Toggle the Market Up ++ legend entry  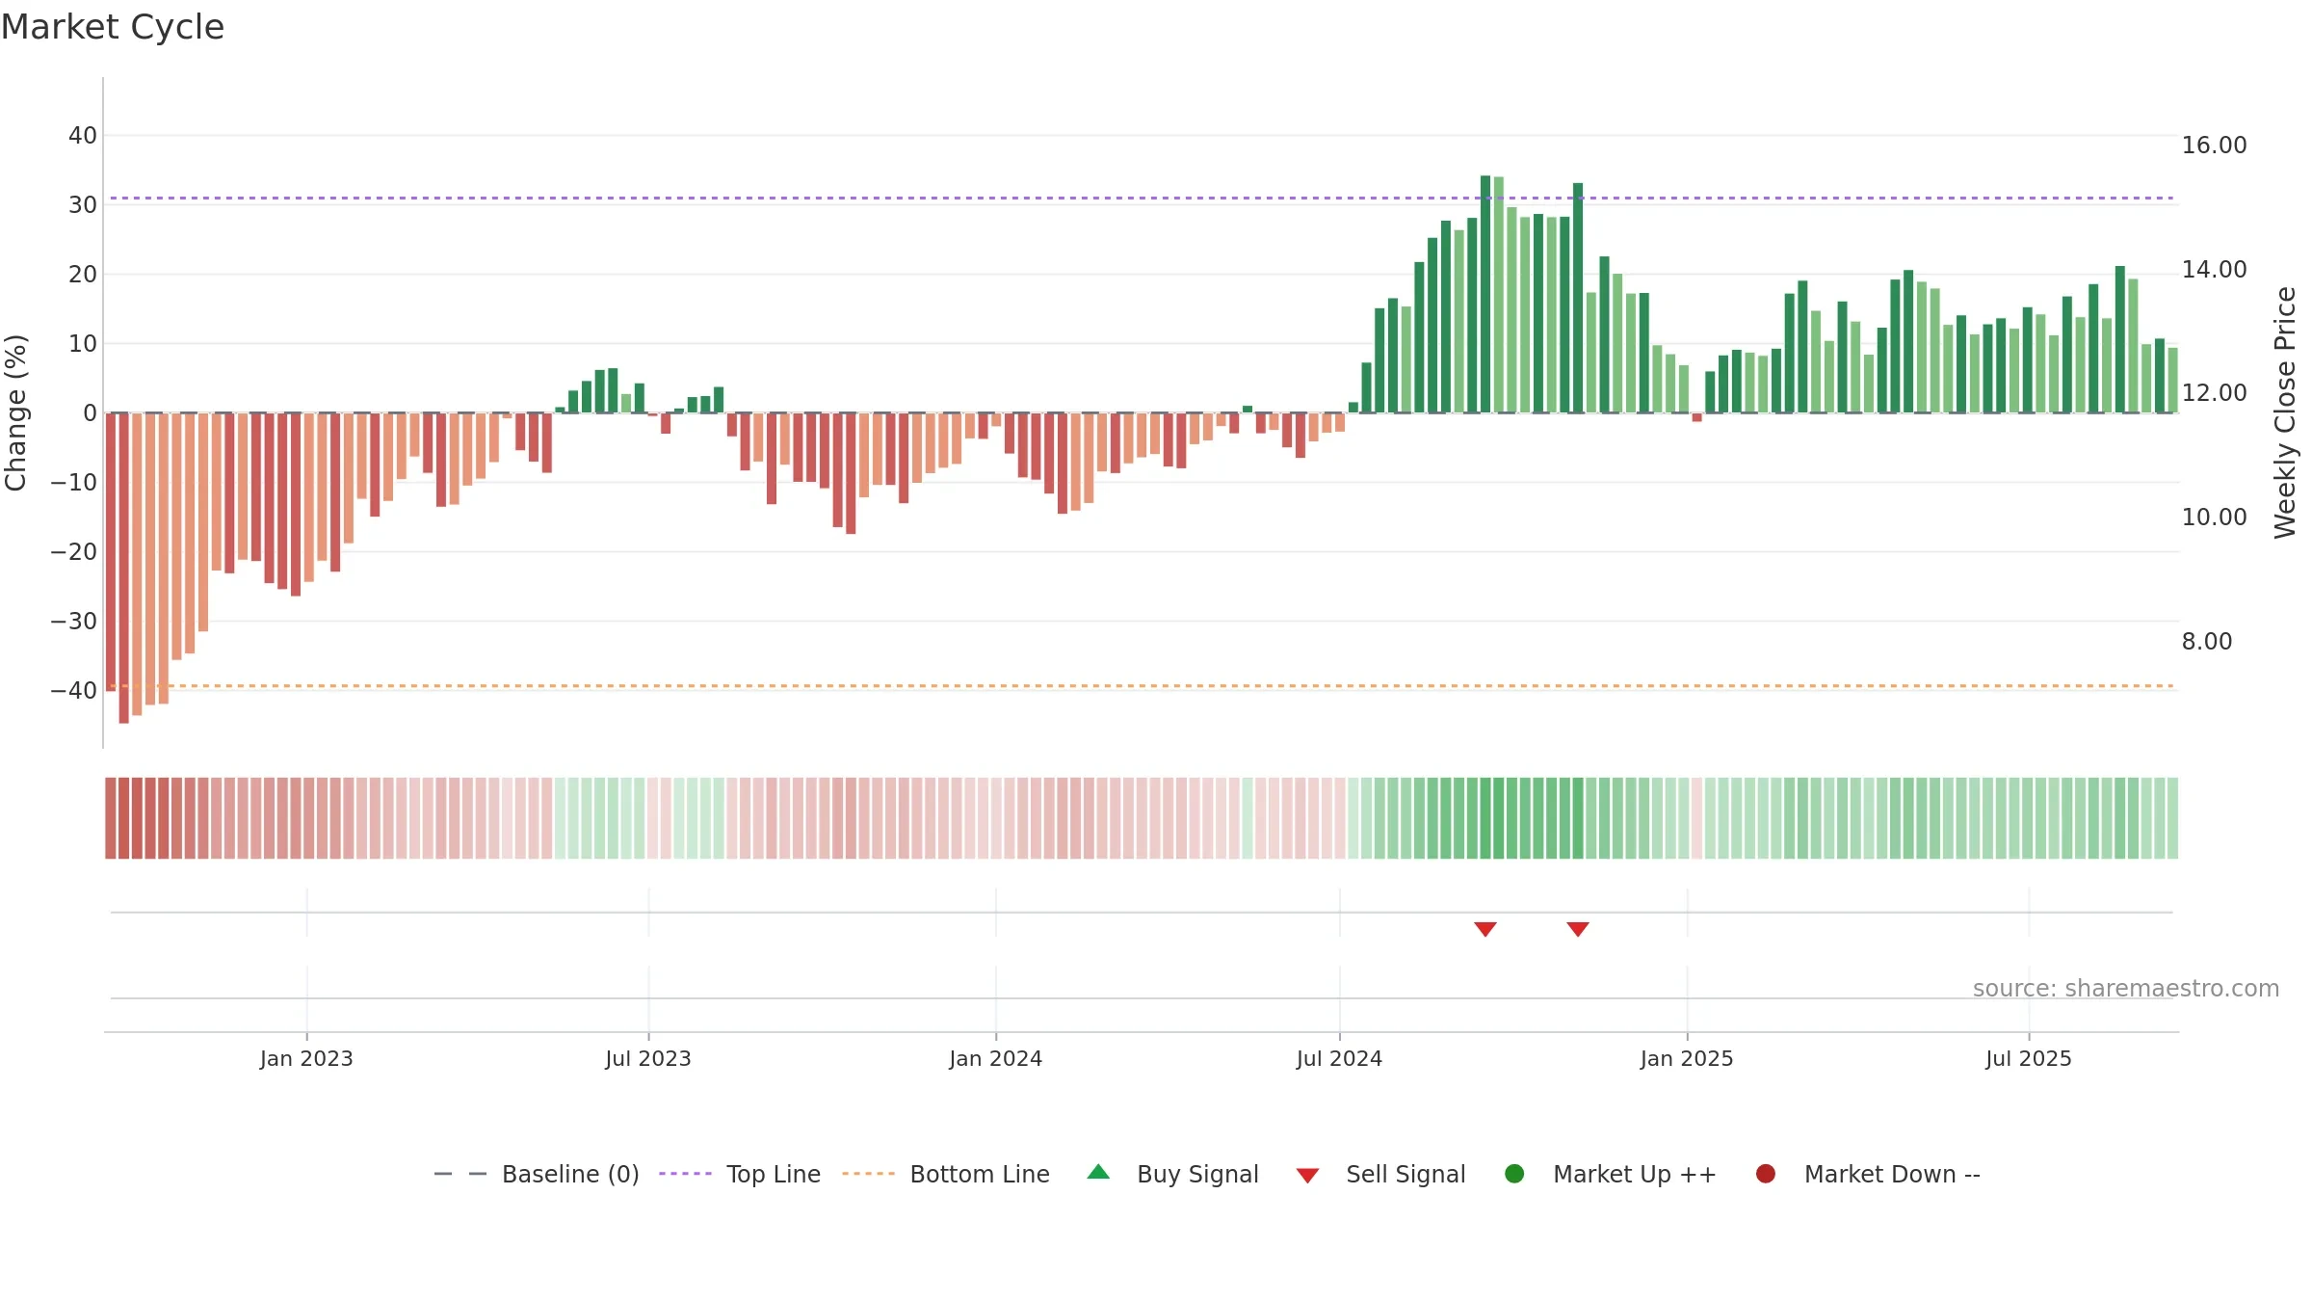click(1610, 1174)
